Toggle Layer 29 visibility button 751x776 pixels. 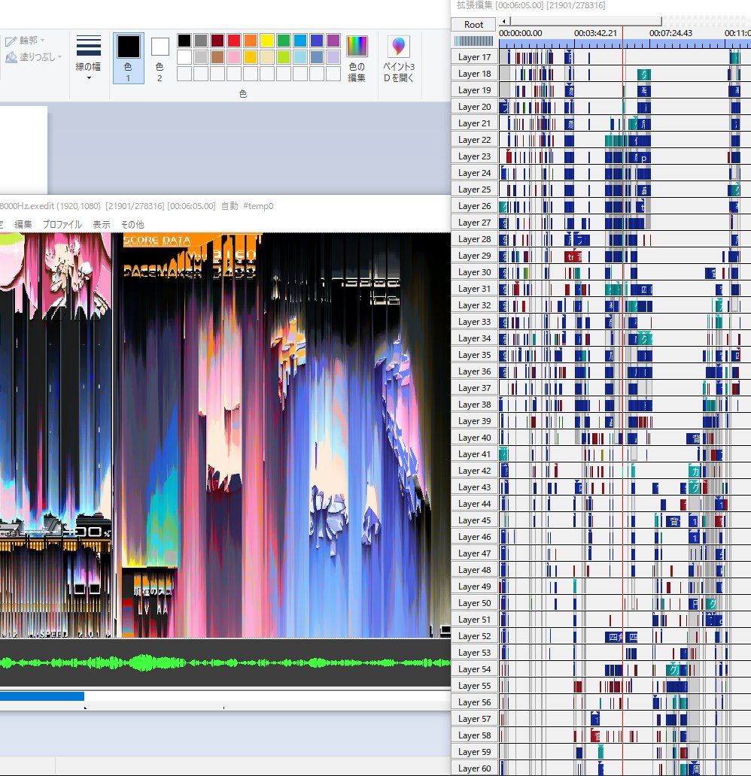[x=473, y=256]
